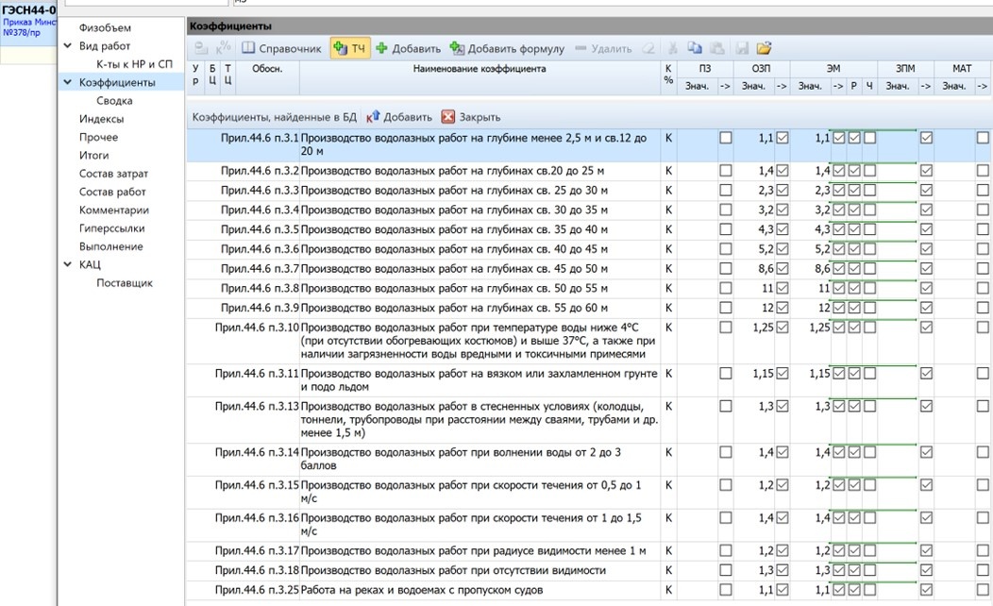This screenshot has width=993, height=606.
Task: Select К-ты к НР и СП in the sidebar
Action: [134, 64]
